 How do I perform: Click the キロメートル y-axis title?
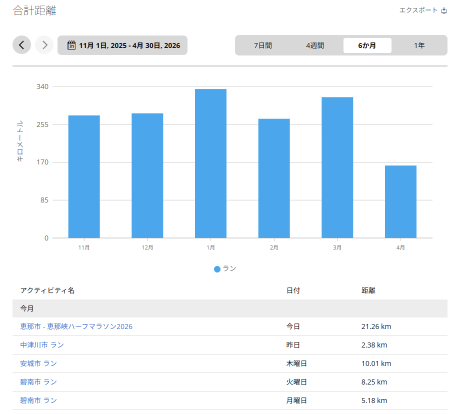pyautogui.click(x=19, y=141)
